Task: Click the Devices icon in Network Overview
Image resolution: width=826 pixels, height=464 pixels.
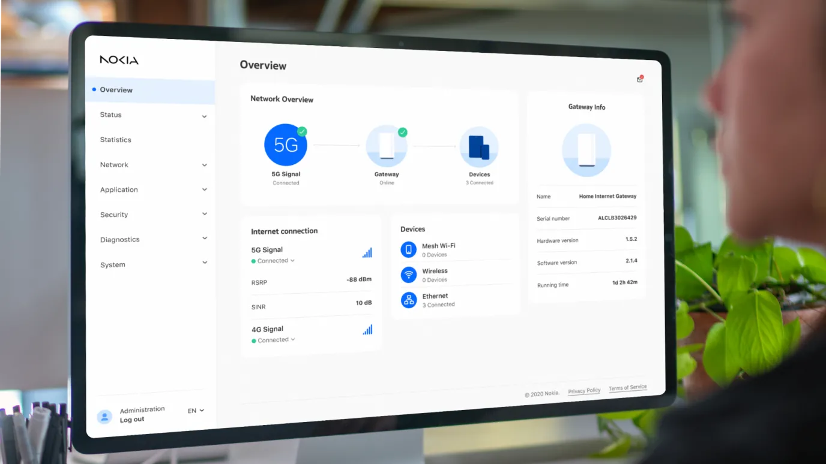Action: (x=479, y=147)
